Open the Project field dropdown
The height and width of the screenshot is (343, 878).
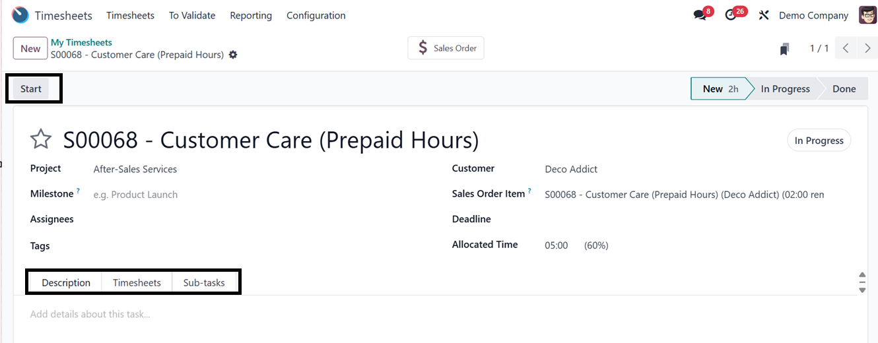point(198,170)
